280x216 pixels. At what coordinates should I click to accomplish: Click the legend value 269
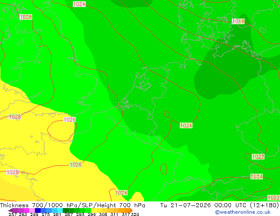click(34, 214)
